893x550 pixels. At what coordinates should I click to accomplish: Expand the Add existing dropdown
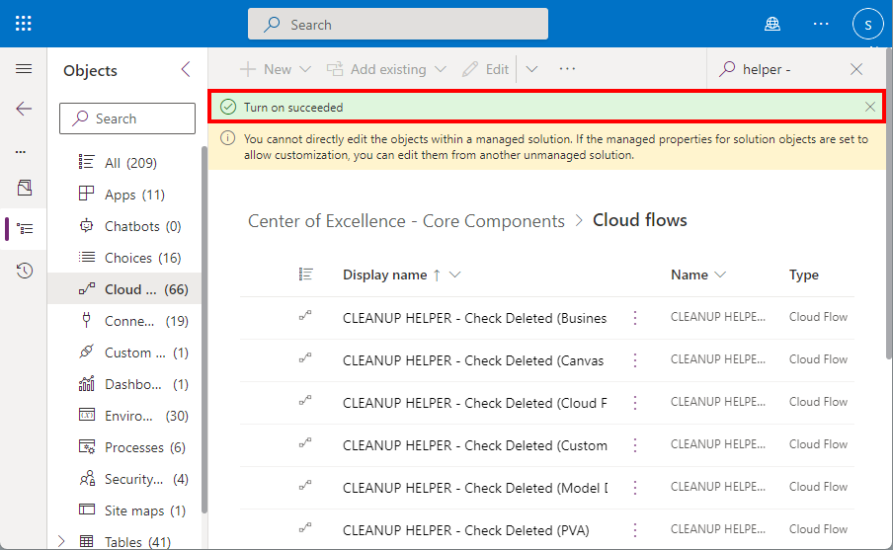click(x=441, y=69)
